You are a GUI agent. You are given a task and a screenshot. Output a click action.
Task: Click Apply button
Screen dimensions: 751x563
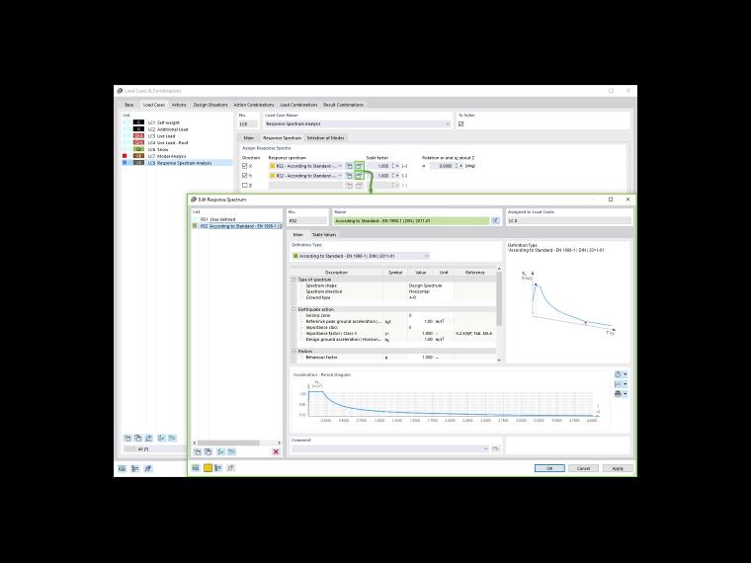(618, 469)
